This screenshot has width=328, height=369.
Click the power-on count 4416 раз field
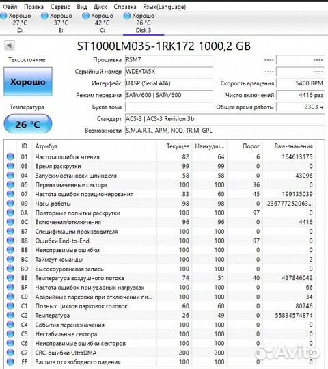coord(301,95)
